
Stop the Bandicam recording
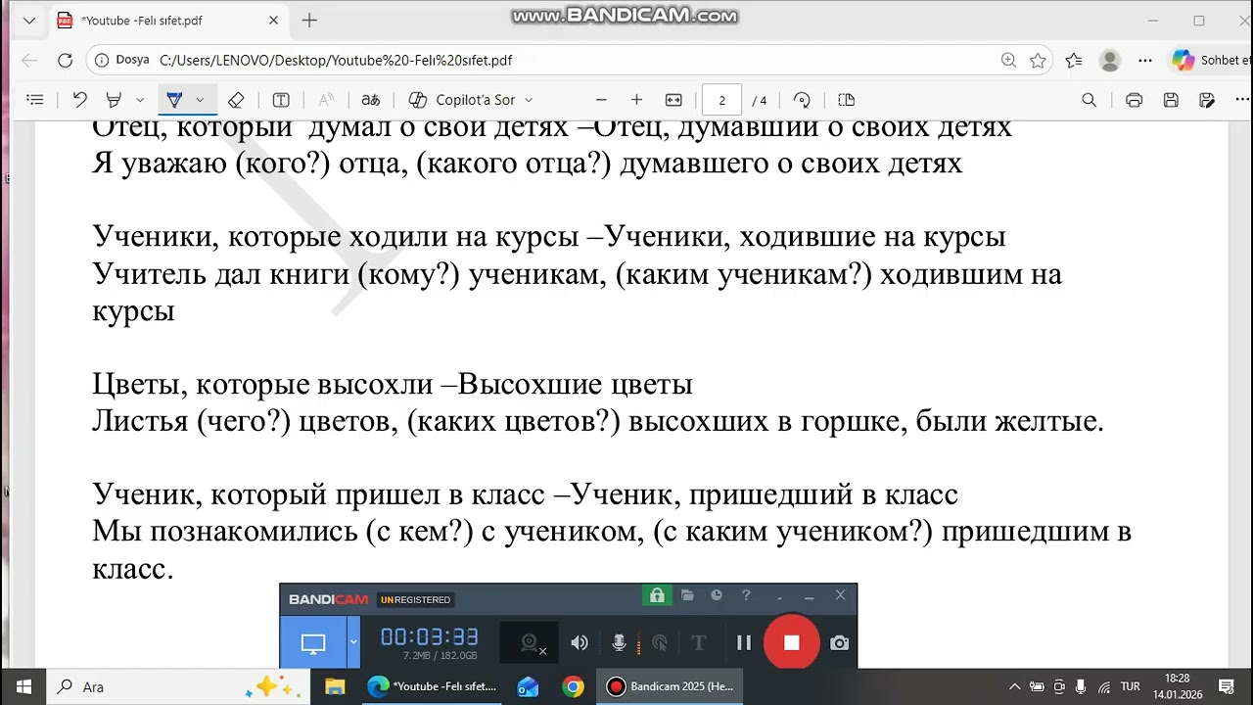(792, 642)
